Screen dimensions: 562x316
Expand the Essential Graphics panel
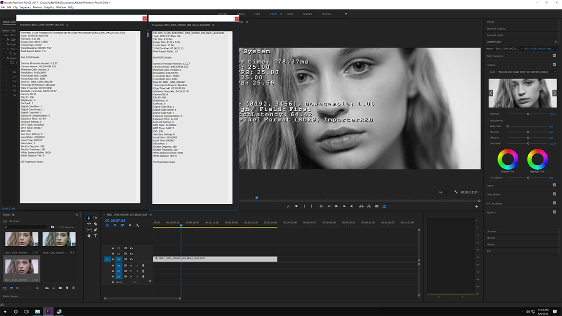[495, 28]
